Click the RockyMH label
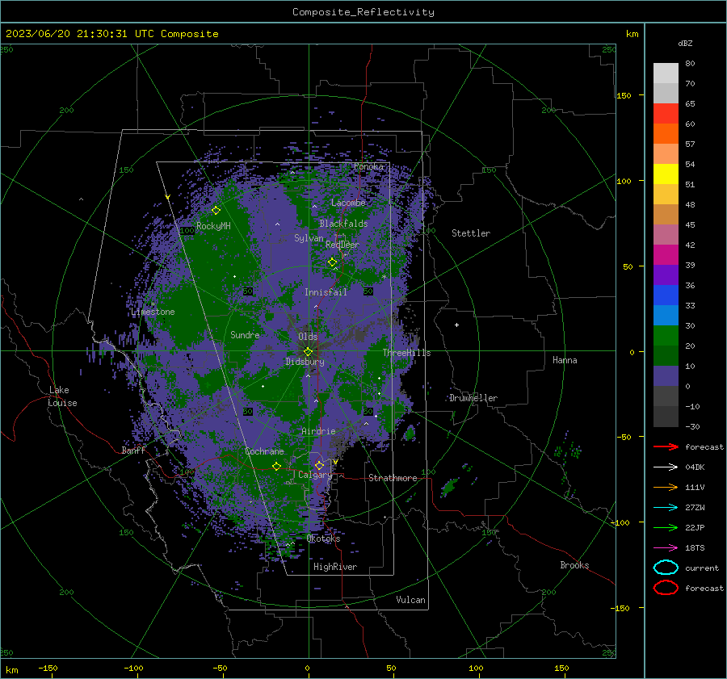This screenshot has height=679, width=727. tap(213, 226)
